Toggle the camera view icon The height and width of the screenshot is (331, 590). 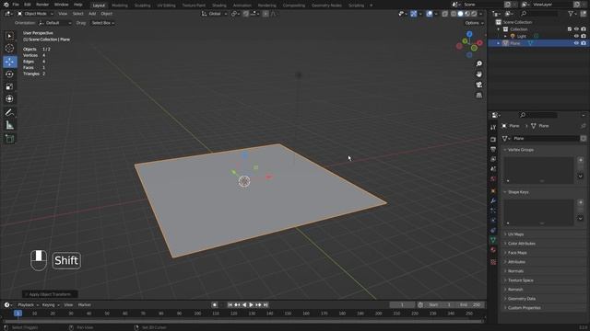478,85
